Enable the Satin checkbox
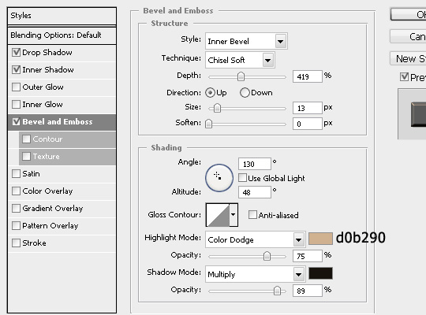Screen dimensions: 426x315 [x=16, y=173]
